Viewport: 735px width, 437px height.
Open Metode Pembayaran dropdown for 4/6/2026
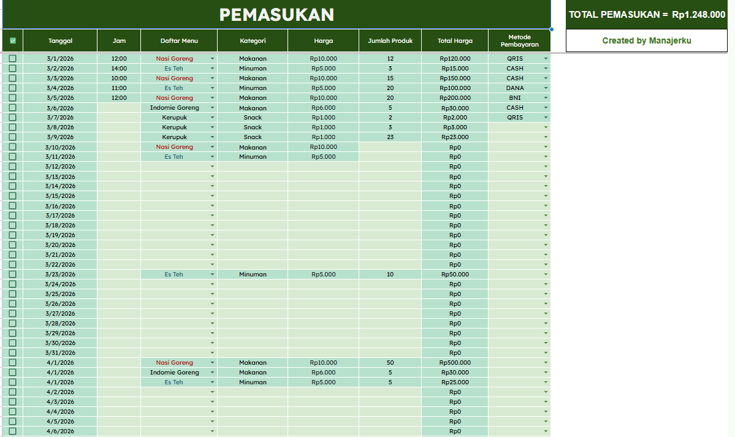pyautogui.click(x=546, y=431)
